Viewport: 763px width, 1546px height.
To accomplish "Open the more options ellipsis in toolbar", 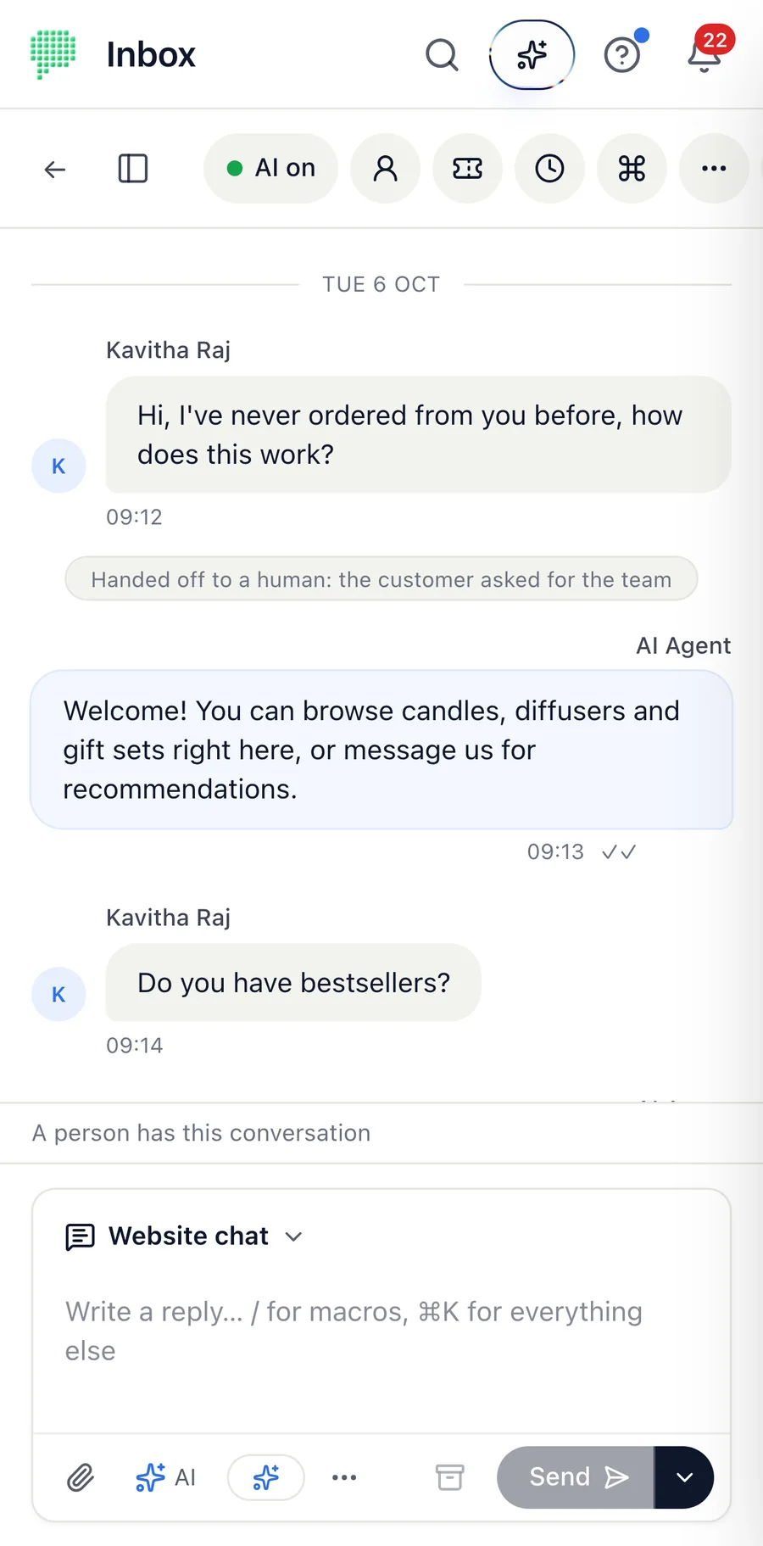I will [714, 169].
